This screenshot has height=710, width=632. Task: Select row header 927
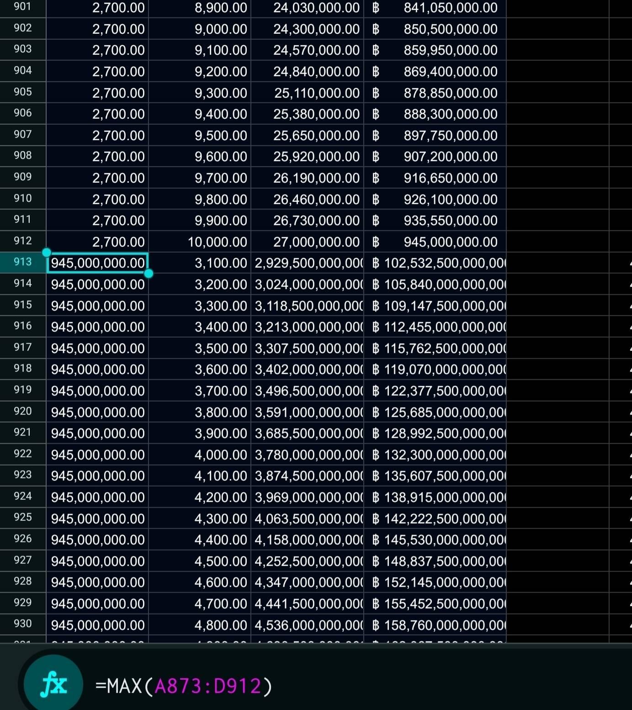coord(23,561)
